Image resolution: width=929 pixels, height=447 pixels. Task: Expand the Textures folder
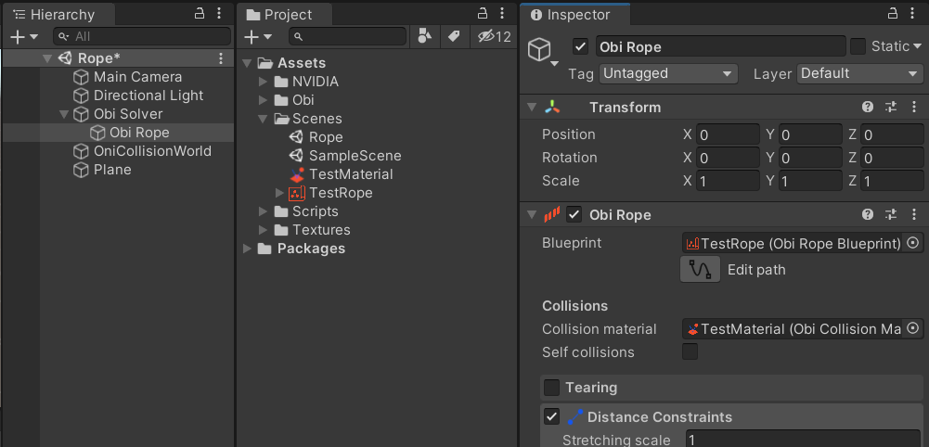264,230
